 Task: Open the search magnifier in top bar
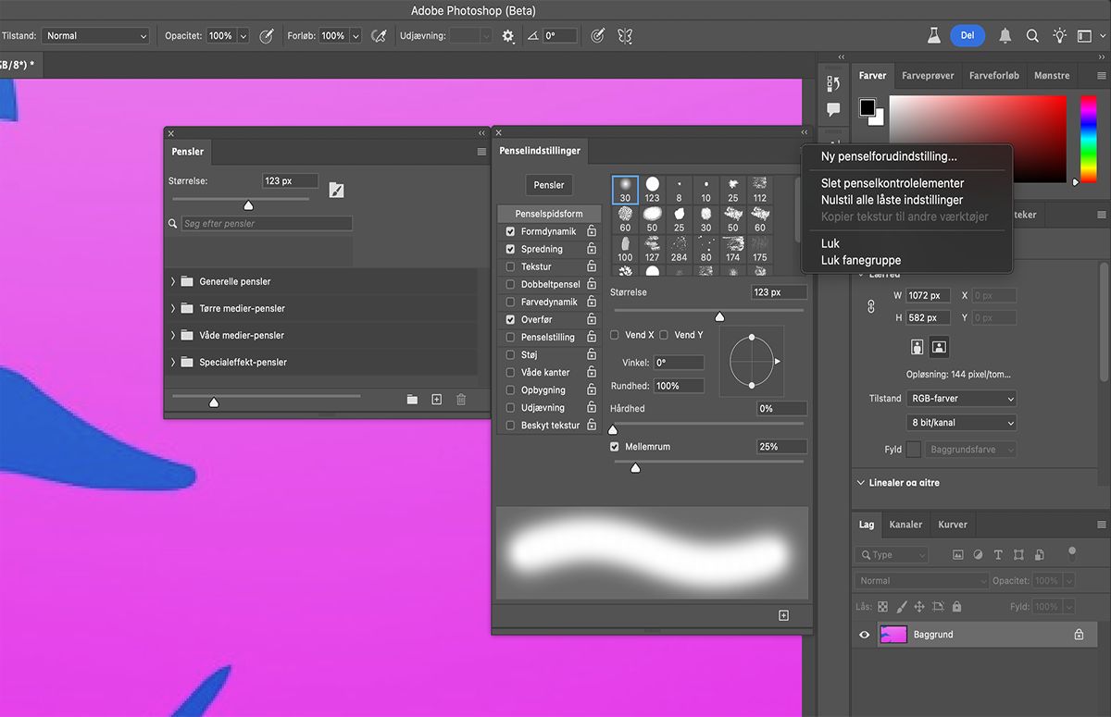1032,36
